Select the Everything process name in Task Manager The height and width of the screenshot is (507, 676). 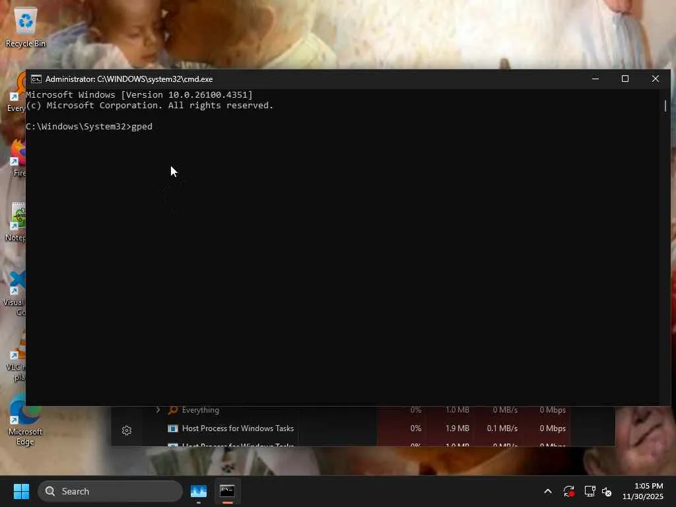click(x=201, y=410)
